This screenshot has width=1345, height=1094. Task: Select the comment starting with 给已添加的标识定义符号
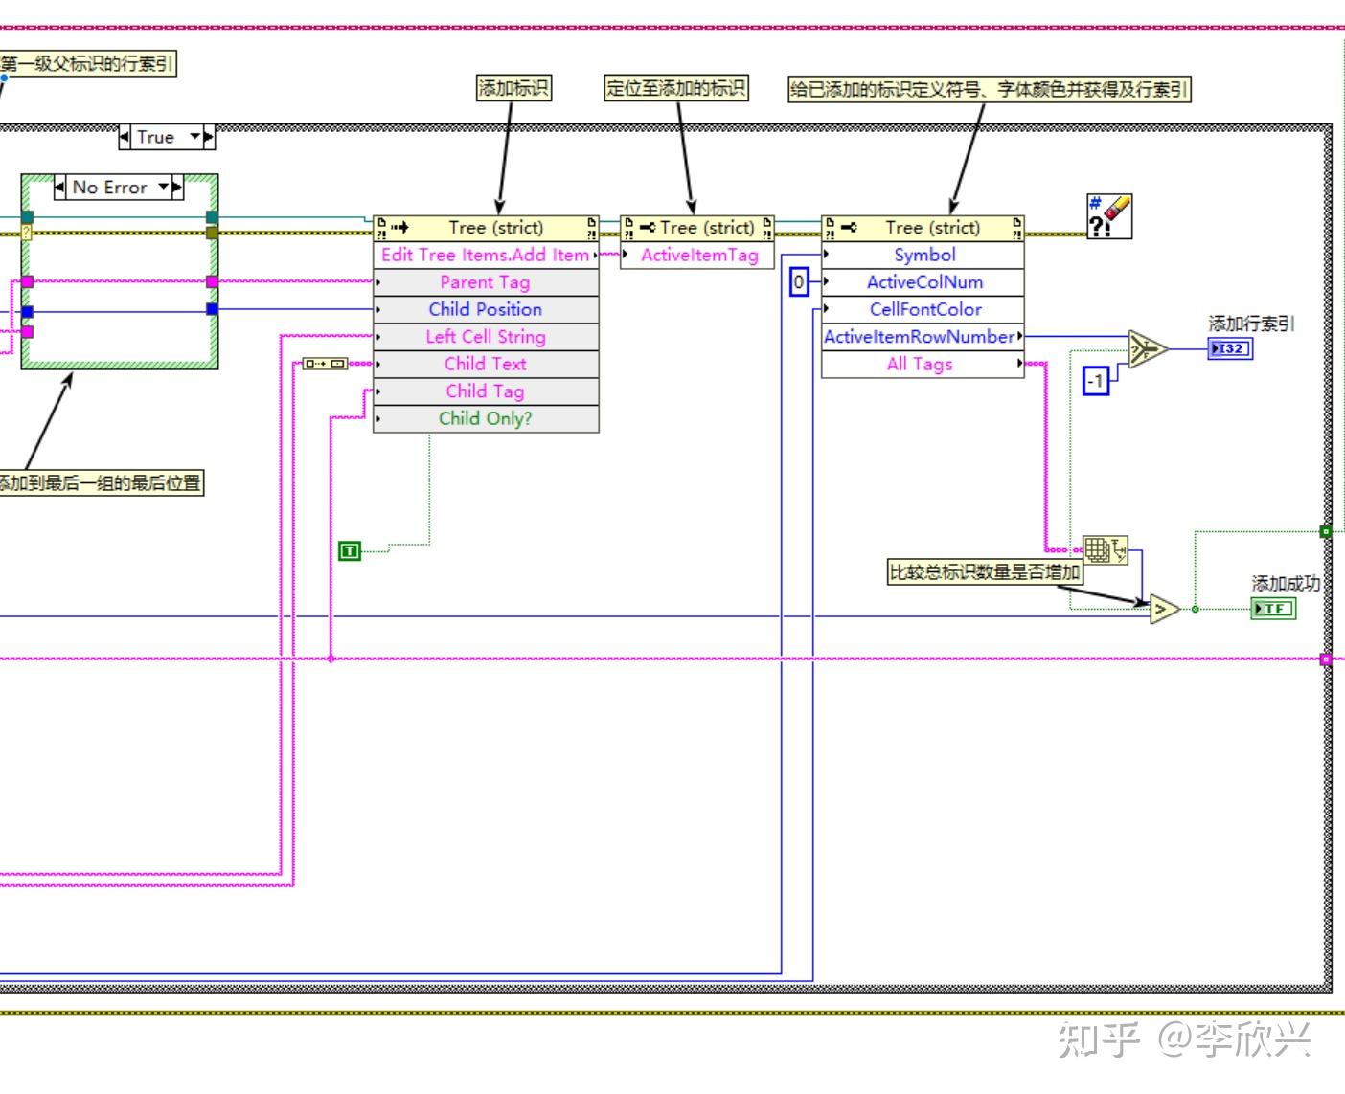click(990, 90)
